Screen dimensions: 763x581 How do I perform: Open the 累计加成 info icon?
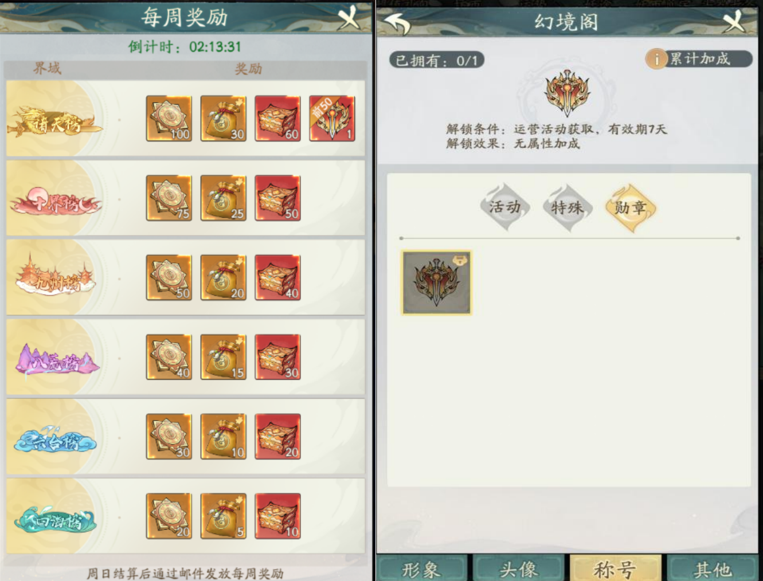[x=656, y=59]
